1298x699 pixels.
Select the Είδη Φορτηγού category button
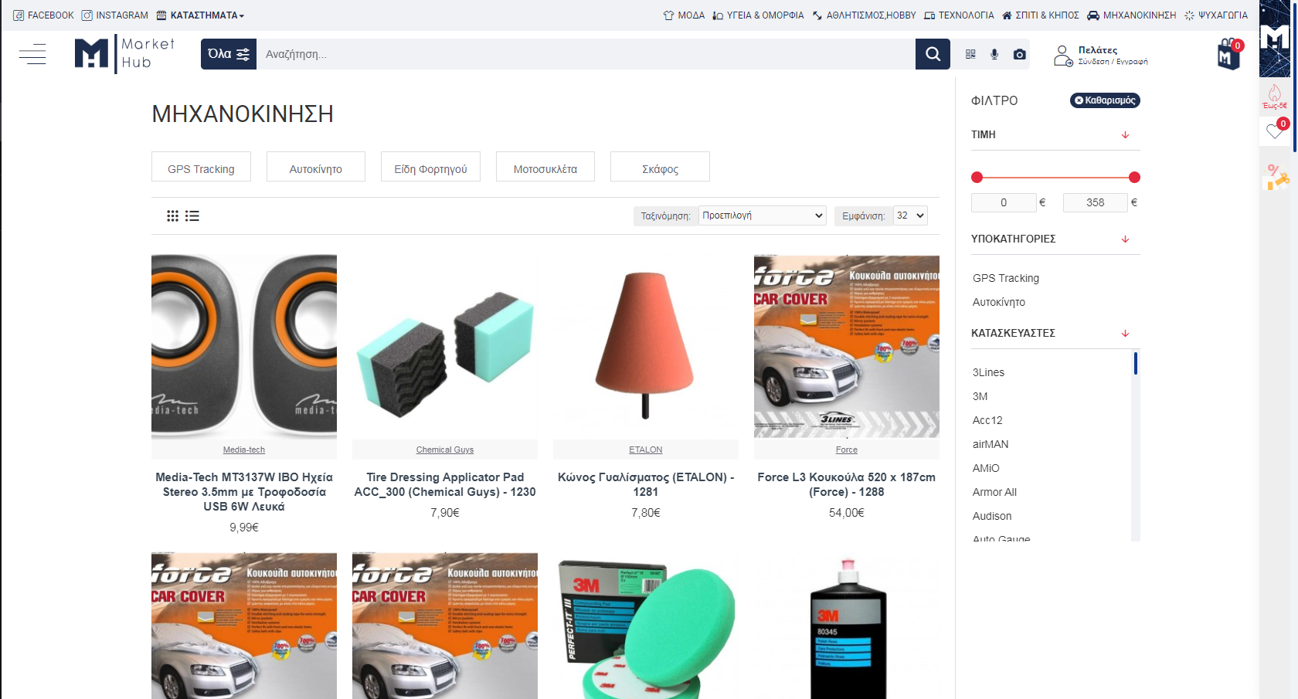(x=430, y=167)
